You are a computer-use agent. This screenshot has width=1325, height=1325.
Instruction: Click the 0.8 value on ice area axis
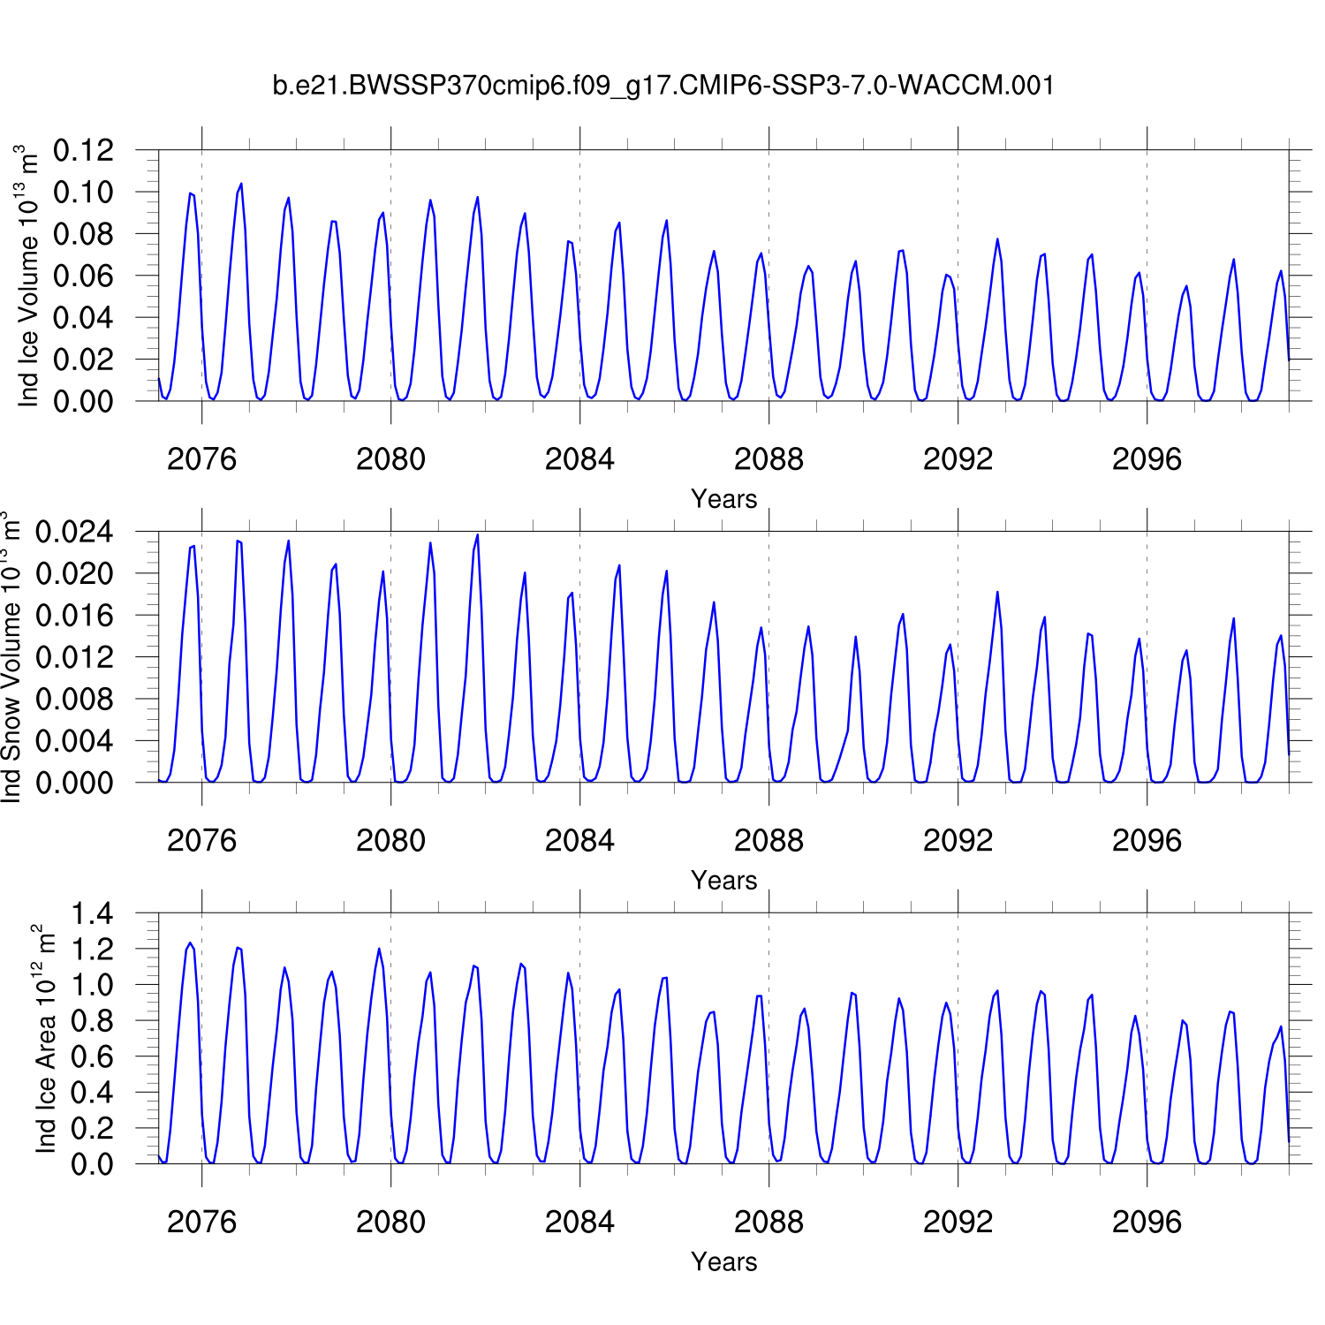(x=92, y=1021)
